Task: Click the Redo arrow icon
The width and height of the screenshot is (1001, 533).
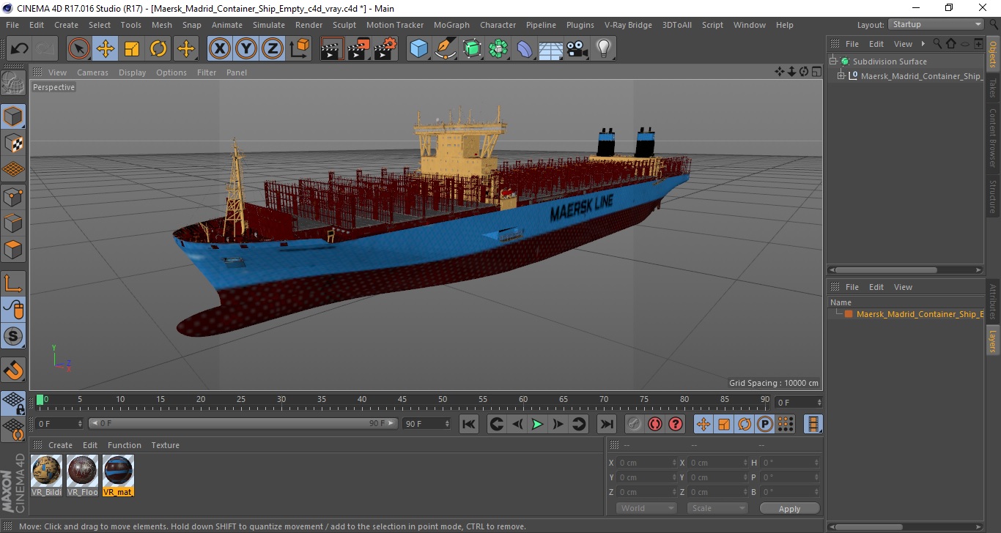Action: coord(45,49)
